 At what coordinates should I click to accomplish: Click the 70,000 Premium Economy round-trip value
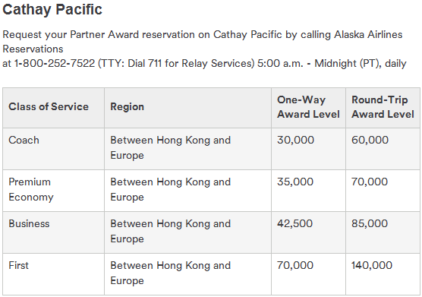370,182
